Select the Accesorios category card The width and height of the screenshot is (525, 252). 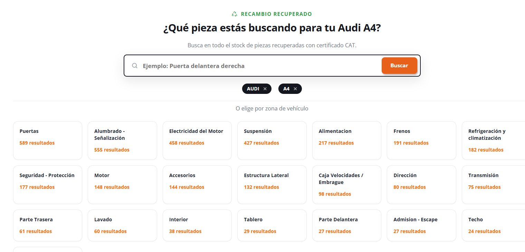pyautogui.click(x=197, y=185)
